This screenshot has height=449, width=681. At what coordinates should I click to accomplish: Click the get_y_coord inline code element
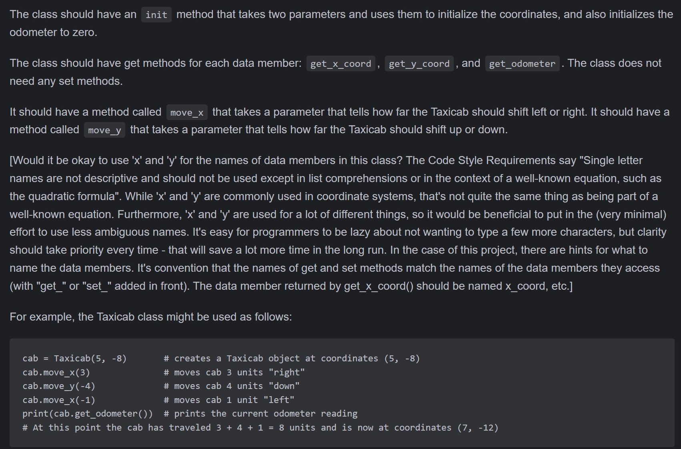coord(419,64)
